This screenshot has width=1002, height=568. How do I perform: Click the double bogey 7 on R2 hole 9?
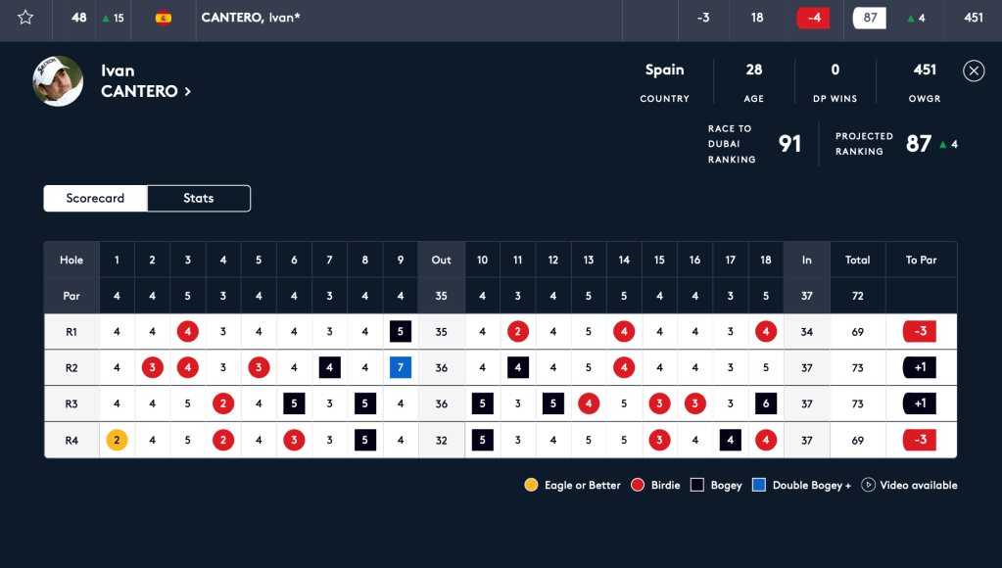pos(400,368)
